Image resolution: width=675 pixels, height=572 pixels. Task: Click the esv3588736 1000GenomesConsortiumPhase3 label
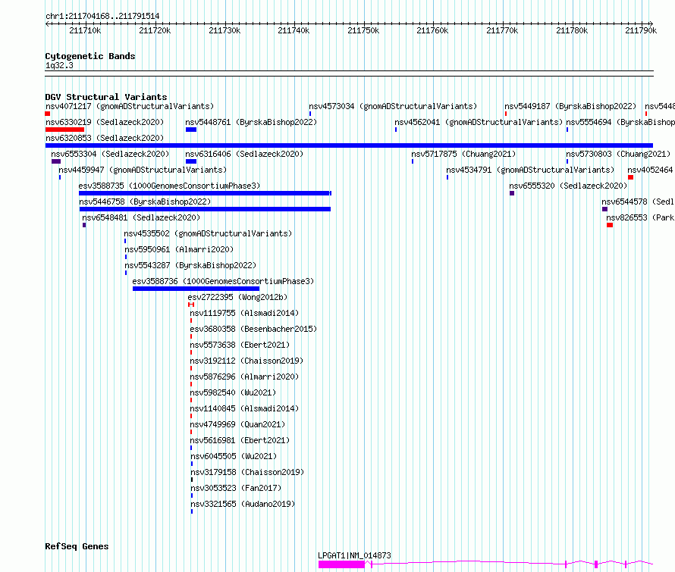point(223,281)
